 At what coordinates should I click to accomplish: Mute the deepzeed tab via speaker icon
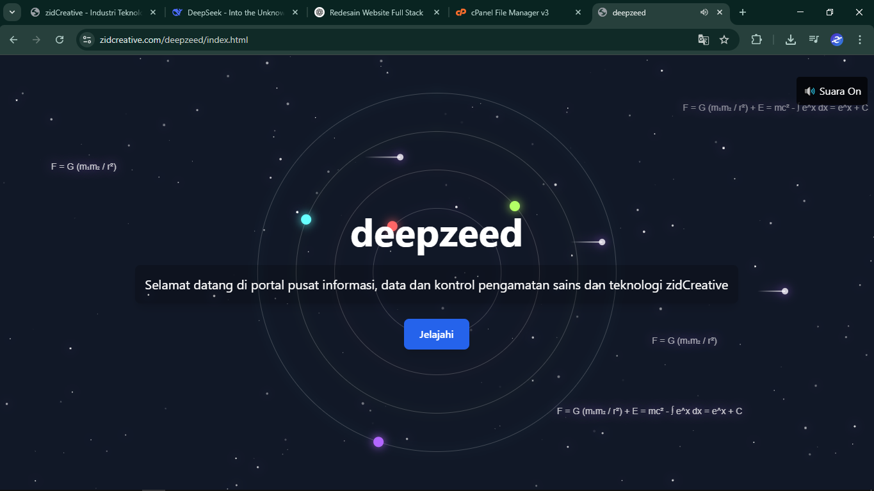[704, 12]
